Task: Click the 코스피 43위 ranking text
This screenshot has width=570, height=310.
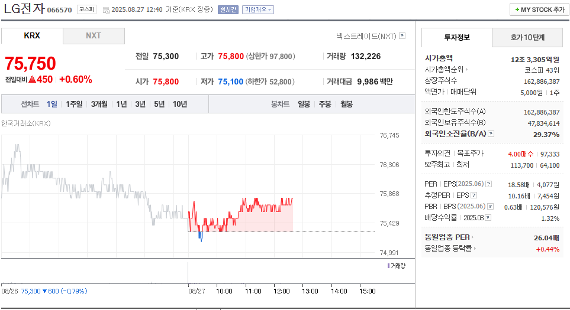Action: (542, 70)
